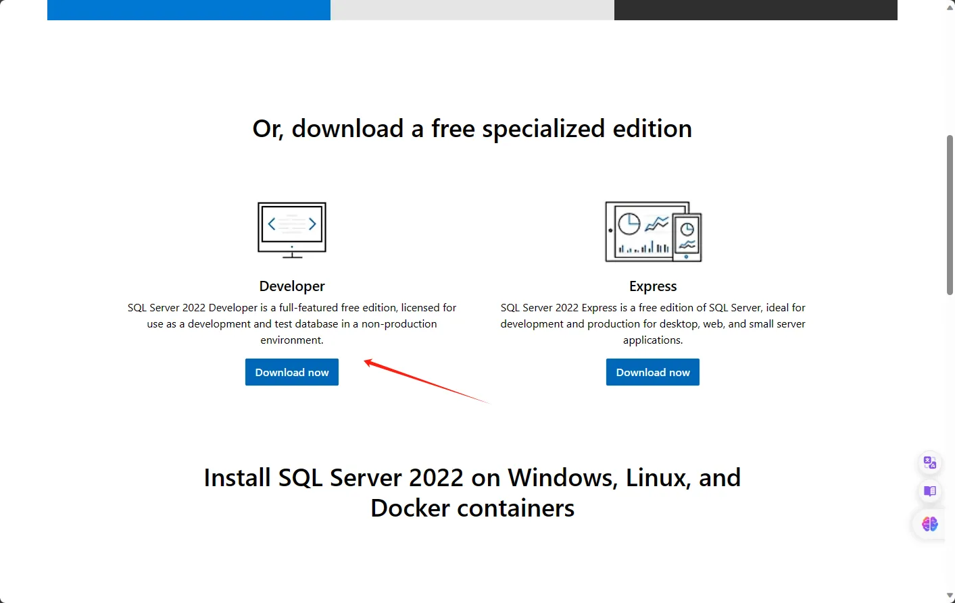This screenshot has width=955, height=603.
Task: Click Download now under Express edition
Action: point(653,372)
